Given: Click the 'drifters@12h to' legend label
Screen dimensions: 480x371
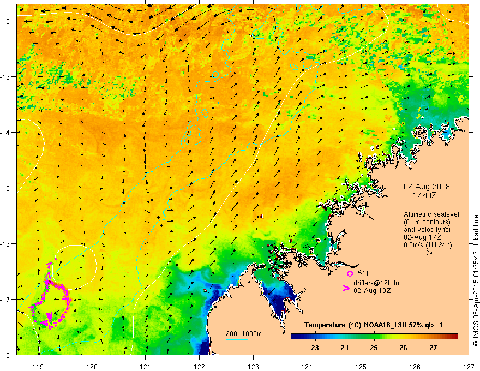Looking at the screenshot, I should [376, 283].
